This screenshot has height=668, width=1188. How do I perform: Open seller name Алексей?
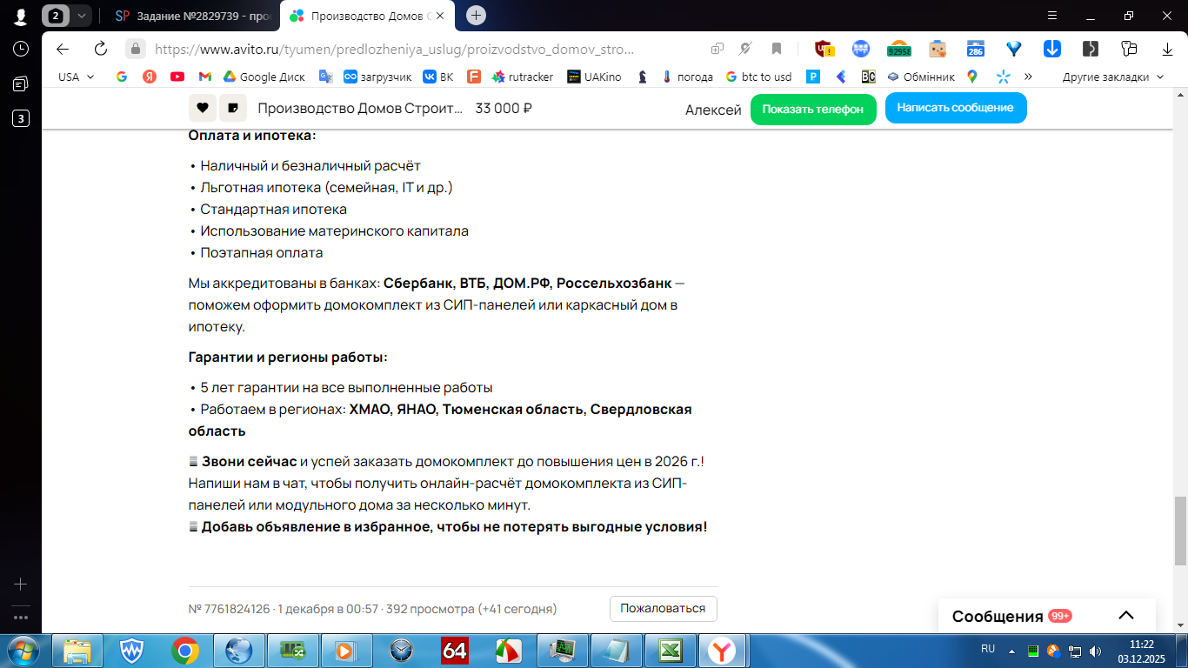pyautogui.click(x=713, y=110)
